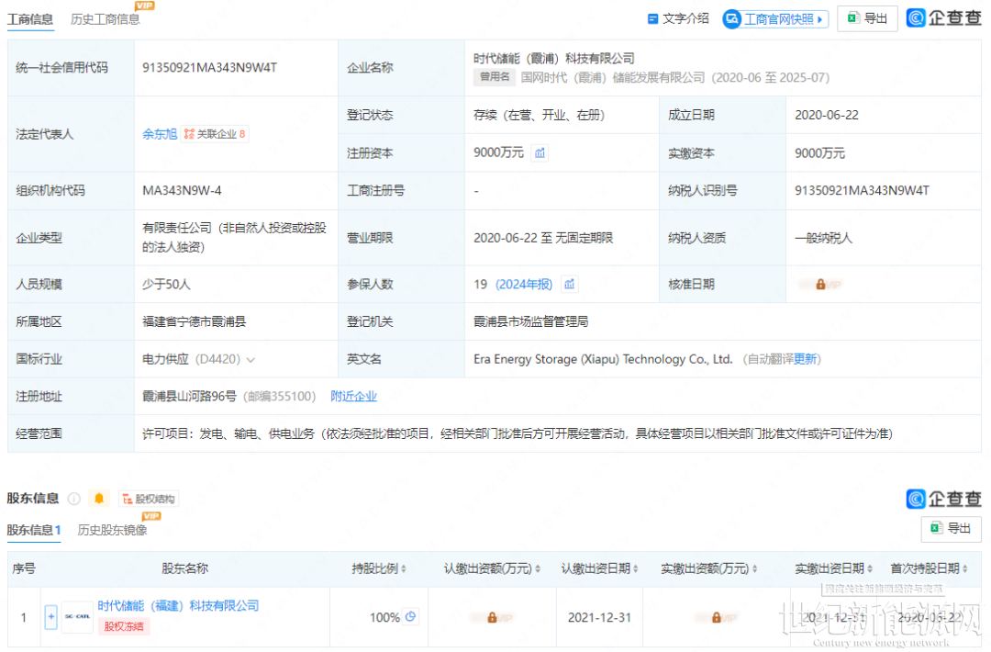Image resolution: width=991 pixels, height=652 pixels.
Task: Expand the shareholder row with plus button
Action: click(51, 617)
